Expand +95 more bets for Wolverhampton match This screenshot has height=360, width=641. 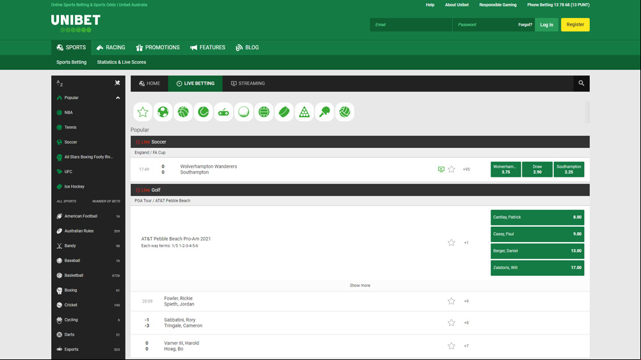coord(466,169)
